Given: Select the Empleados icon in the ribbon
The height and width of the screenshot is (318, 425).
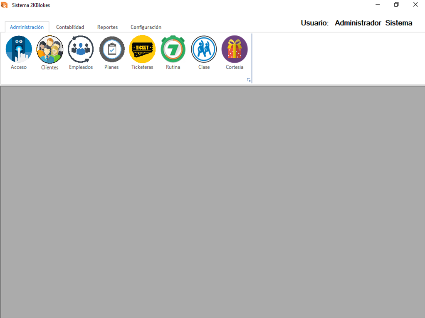Looking at the screenshot, I should pos(81,49).
